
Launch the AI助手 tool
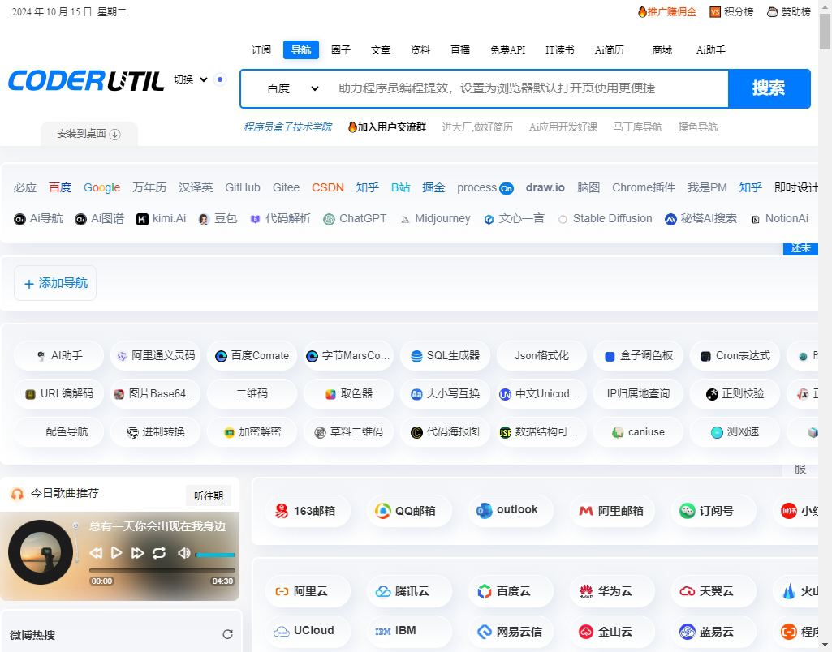[59, 356]
